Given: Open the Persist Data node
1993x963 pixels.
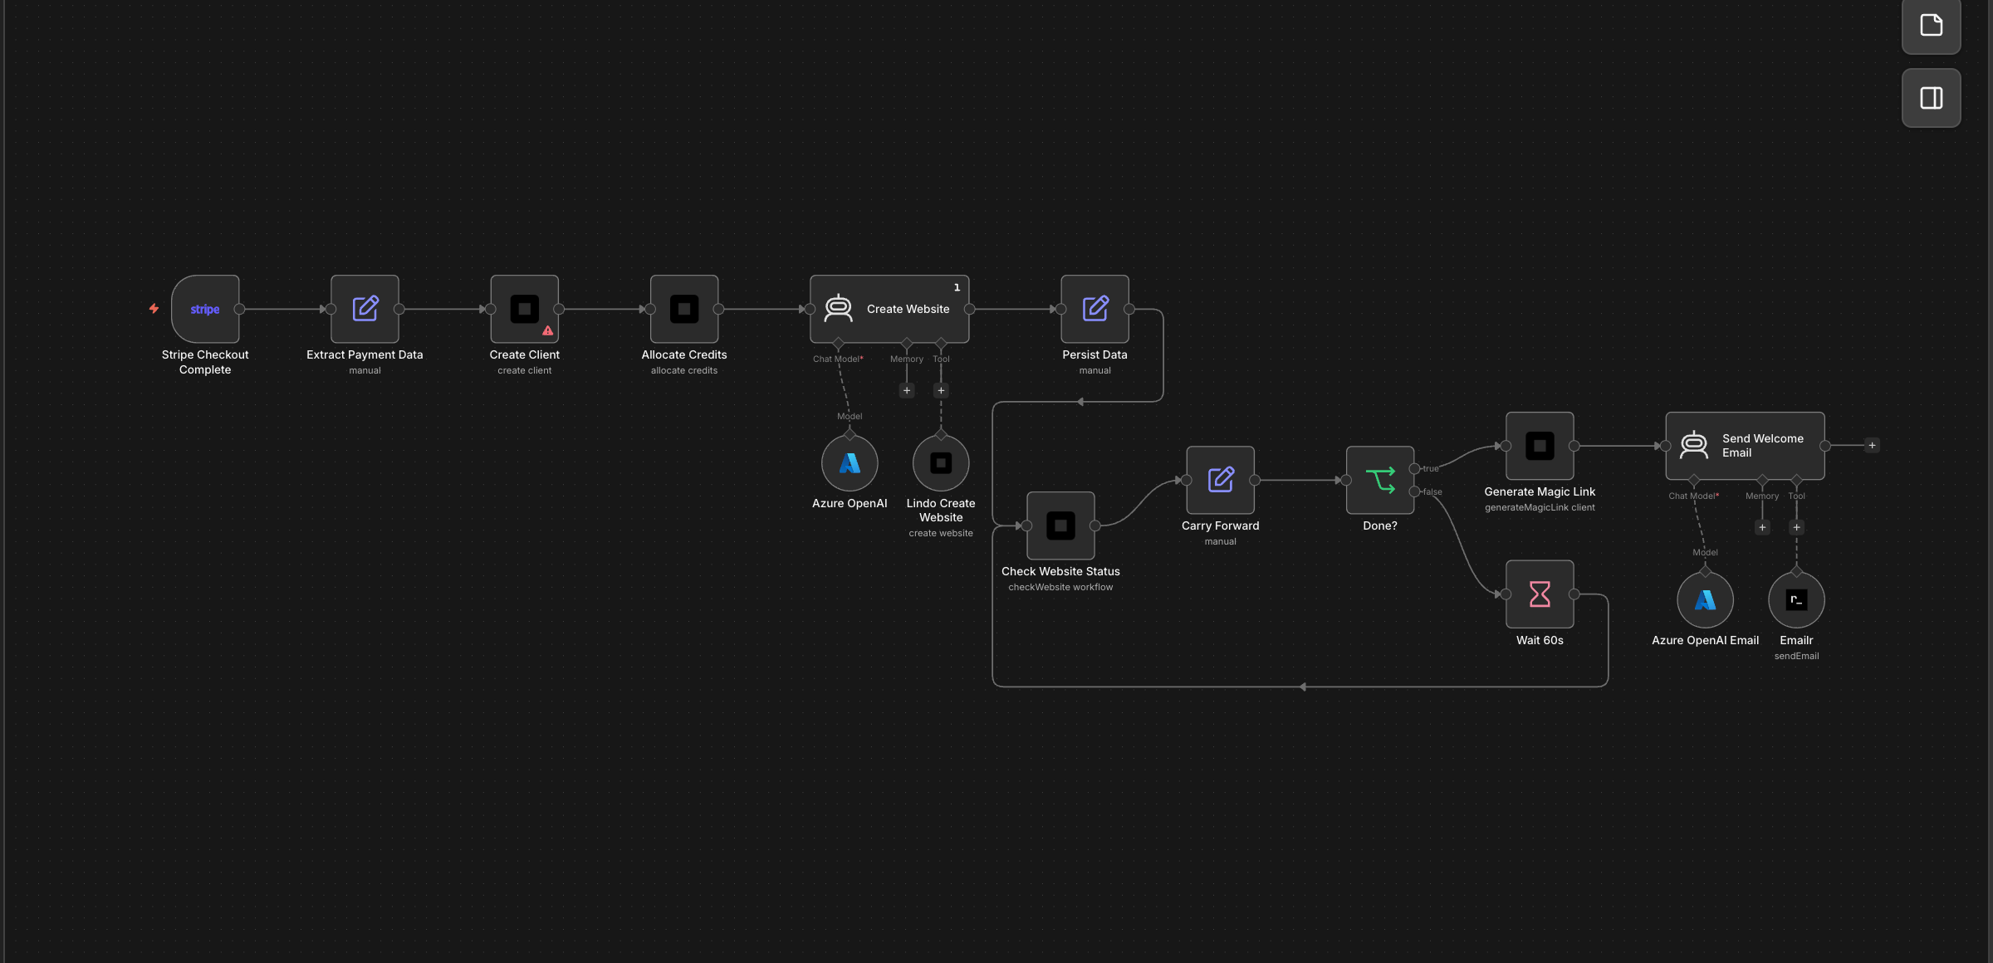Looking at the screenshot, I should pyautogui.click(x=1094, y=309).
